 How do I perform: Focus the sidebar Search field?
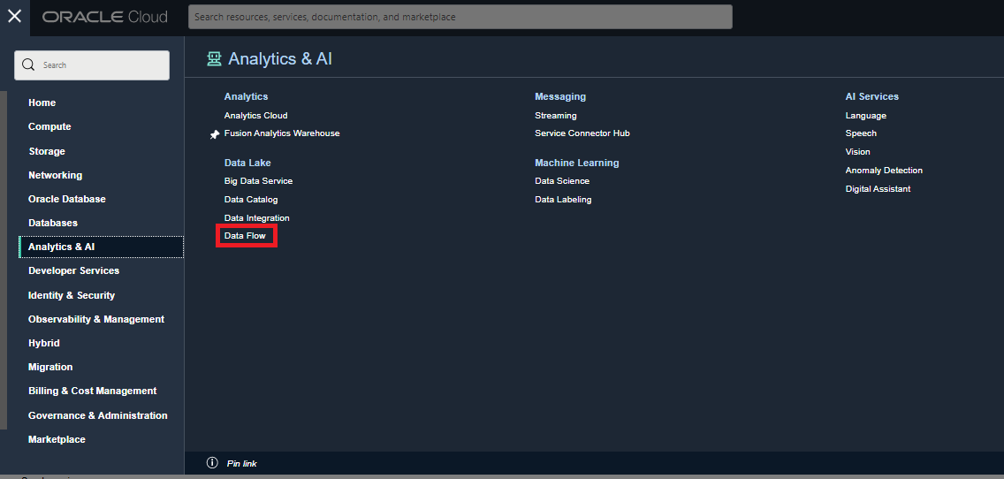click(x=92, y=65)
